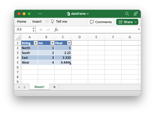
Task: Open the Int column filter dropdown
Action: 52,43
